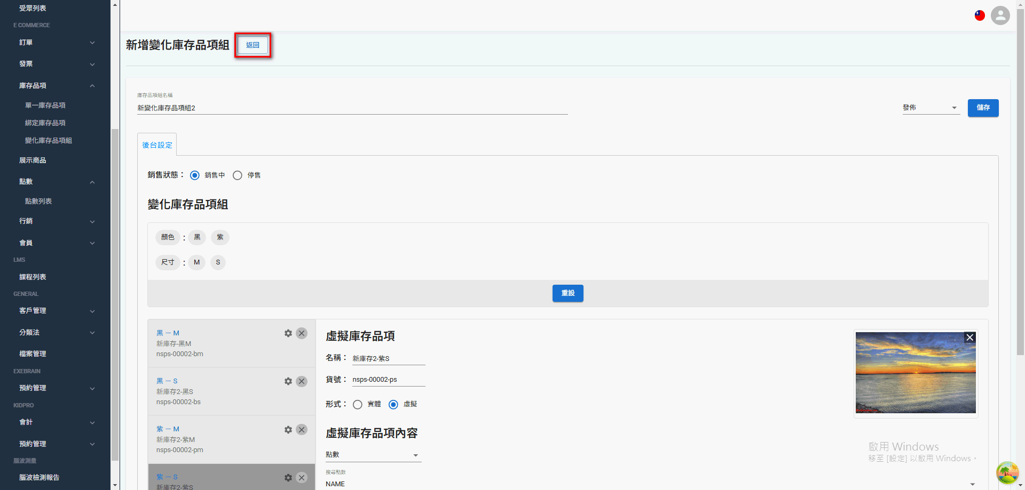The image size is (1025, 490).
Task: Edit the 庫存品項組名稱 field
Action: pyautogui.click(x=352, y=108)
